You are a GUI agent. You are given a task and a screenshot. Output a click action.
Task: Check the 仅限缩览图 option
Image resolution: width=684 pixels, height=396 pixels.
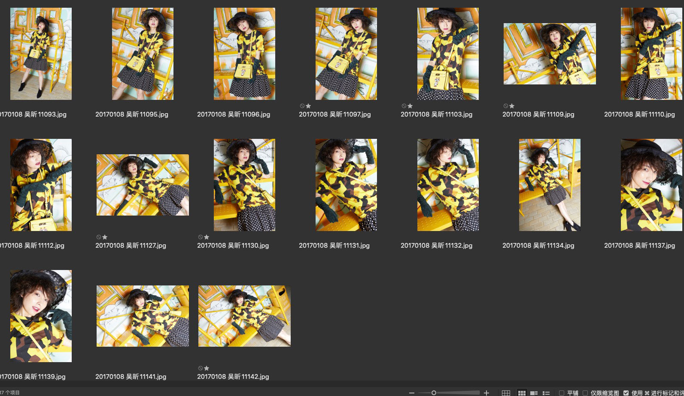585,393
